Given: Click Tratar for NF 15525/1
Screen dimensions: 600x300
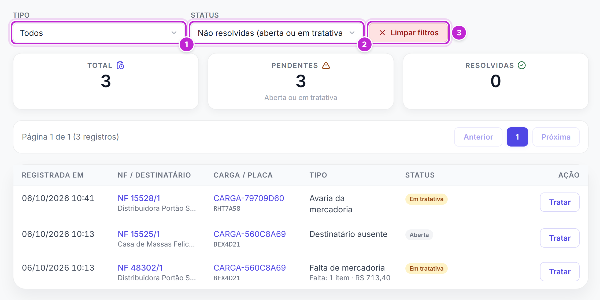Looking at the screenshot, I should pos(560,238).
